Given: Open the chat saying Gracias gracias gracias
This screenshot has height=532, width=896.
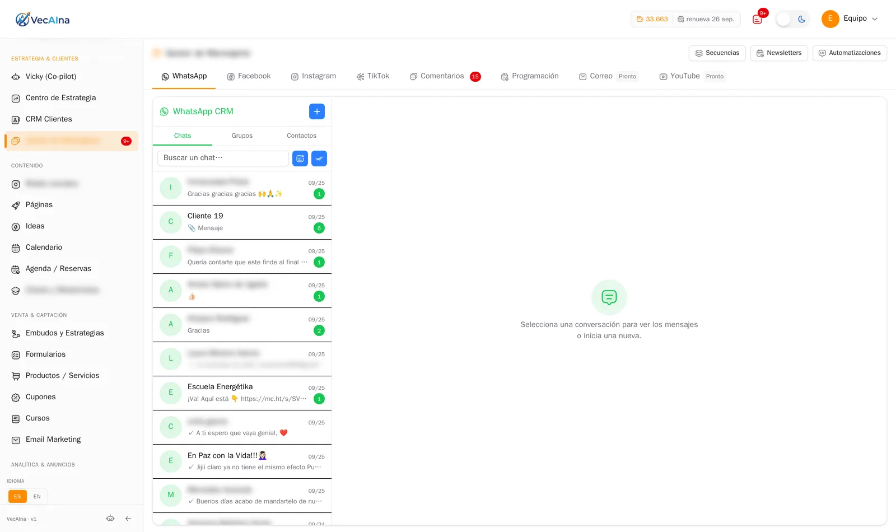Looking at the screenshot, I should point(242,188).
